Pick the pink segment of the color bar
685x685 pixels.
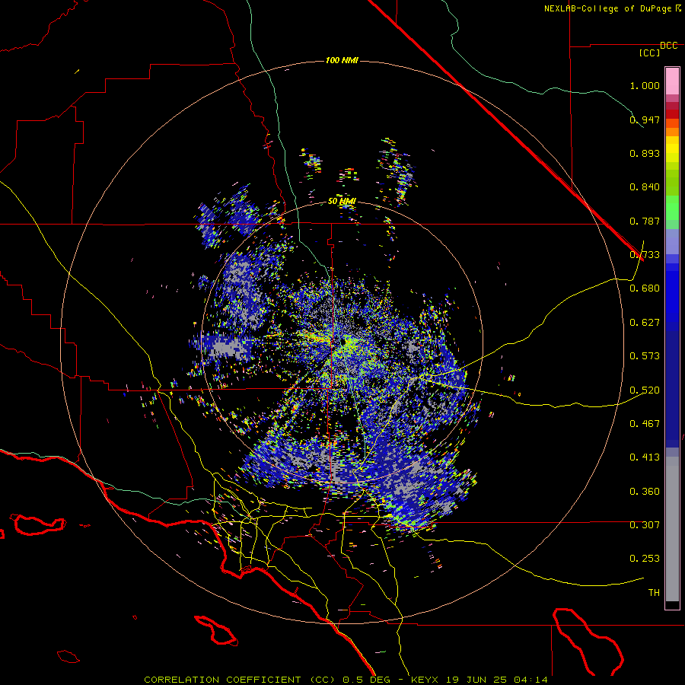click(672, 81)
